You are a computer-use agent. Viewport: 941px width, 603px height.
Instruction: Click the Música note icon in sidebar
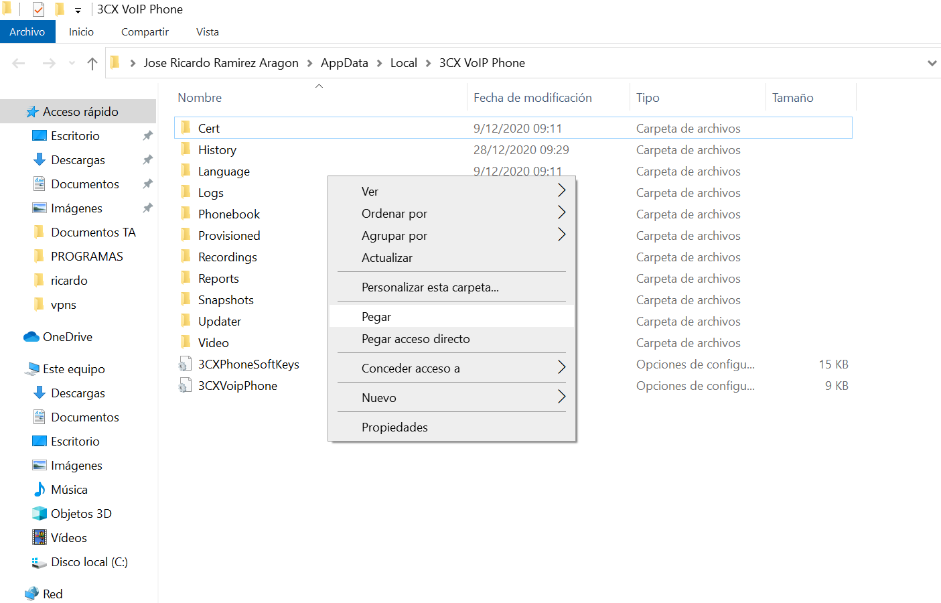pos(40,489)
